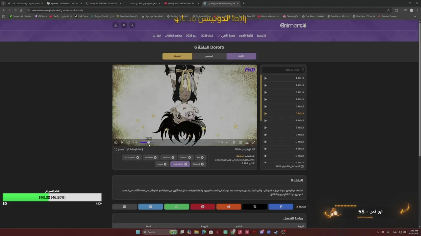Open the Windows Start menu
Image resolution: width=421 pixels, height=236 pixels.
(x=138, y=232)
